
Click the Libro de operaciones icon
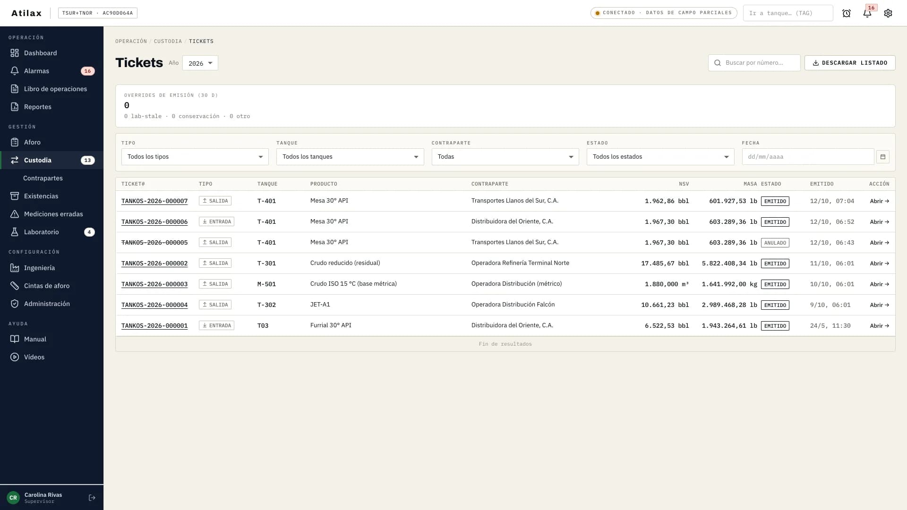click(x=15, y=89)
